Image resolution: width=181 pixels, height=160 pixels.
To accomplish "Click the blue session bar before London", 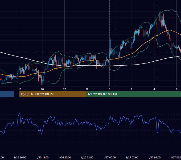I will 7,94.
